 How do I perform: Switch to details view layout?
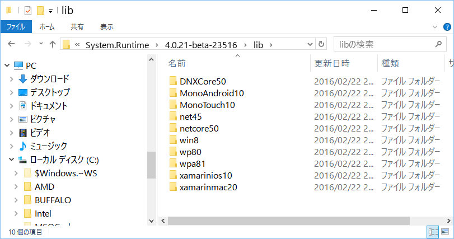coord(433,232)
